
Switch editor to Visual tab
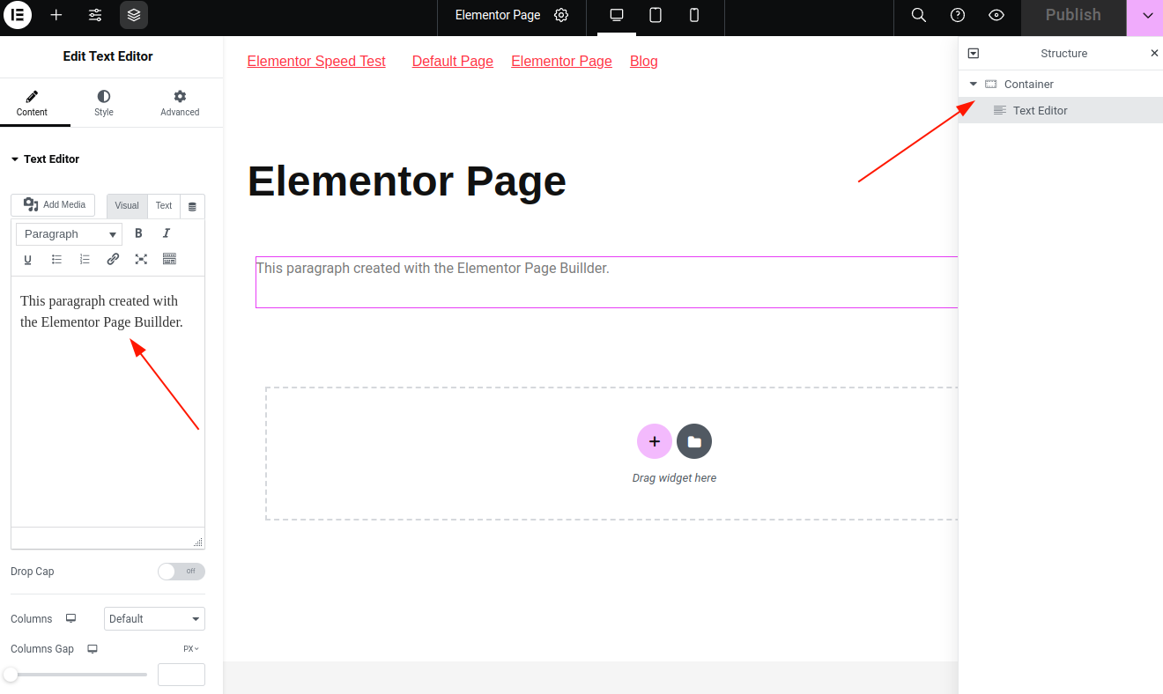[x=127, y=205]
